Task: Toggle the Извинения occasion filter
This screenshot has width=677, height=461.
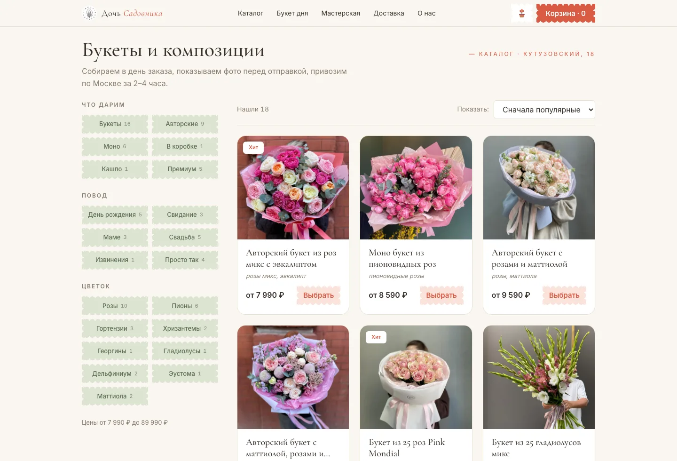Action: (115, 260)
